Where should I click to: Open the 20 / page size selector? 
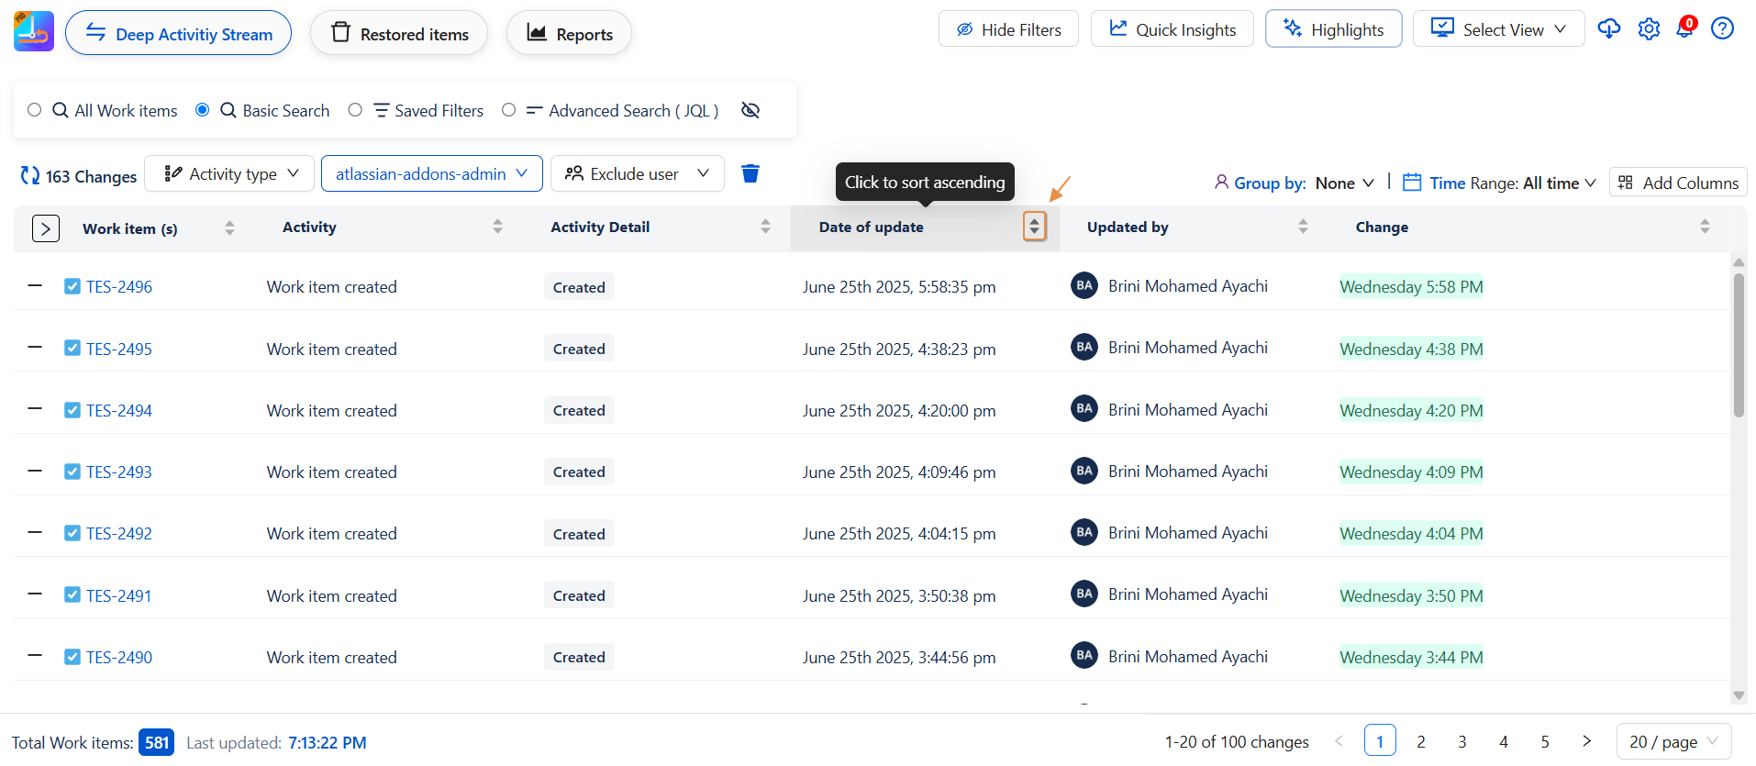[x=1673, y=741]
